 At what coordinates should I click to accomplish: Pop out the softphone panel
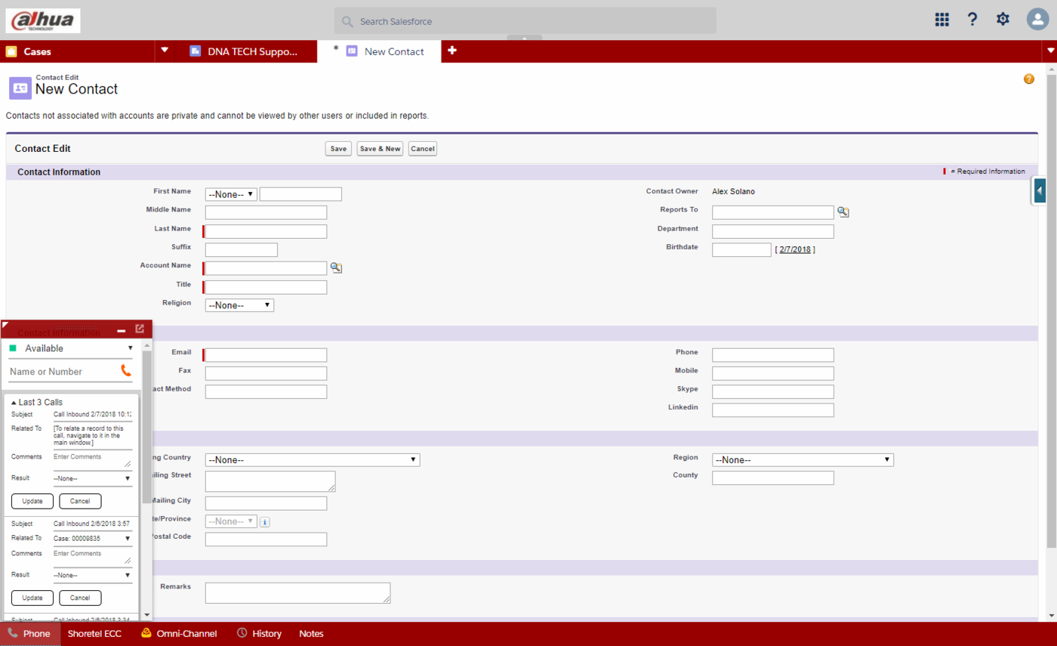tap(140, 329)
